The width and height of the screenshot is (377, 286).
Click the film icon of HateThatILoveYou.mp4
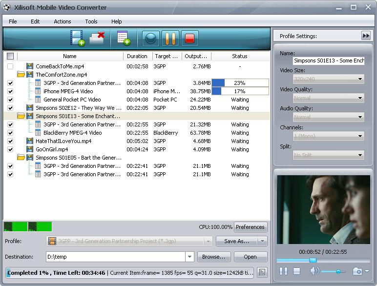(x=30, y=141)
